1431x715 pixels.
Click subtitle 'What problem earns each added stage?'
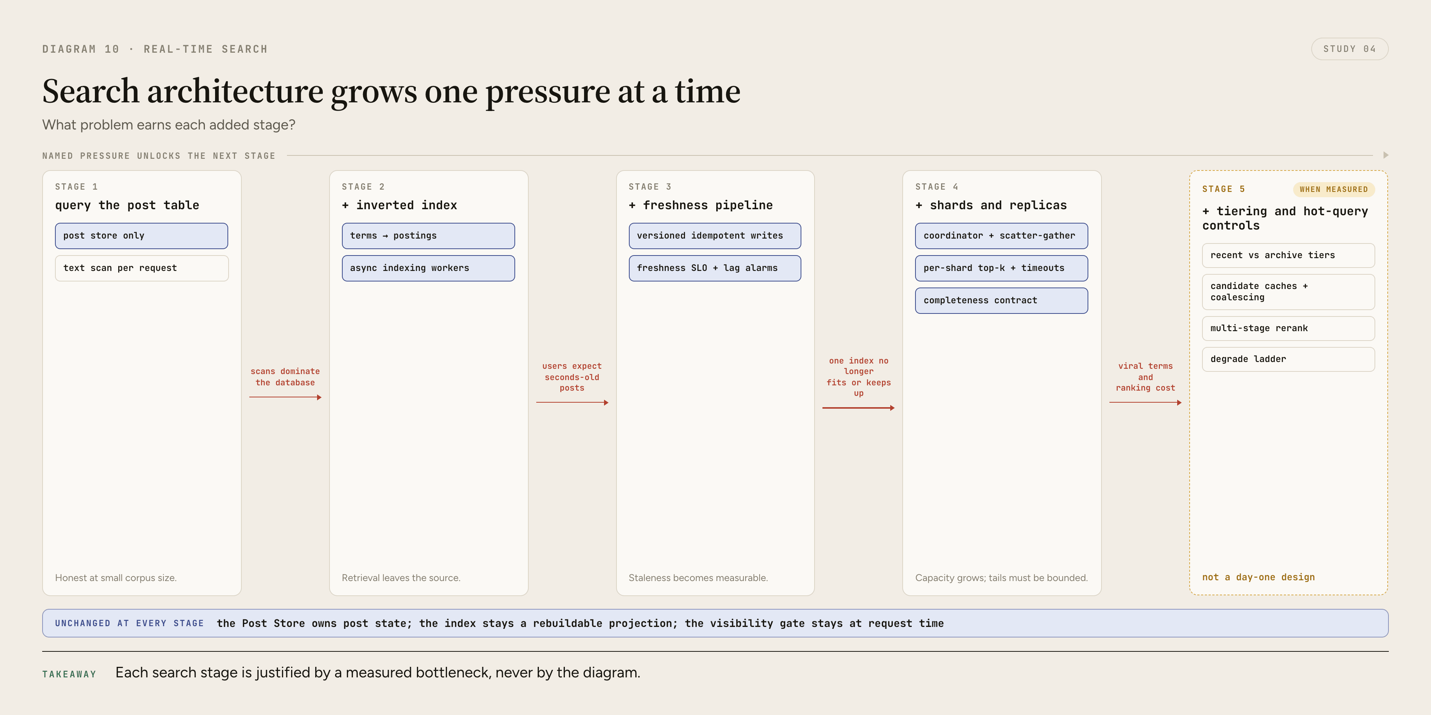pyautogui.click(x=169, y=125)
